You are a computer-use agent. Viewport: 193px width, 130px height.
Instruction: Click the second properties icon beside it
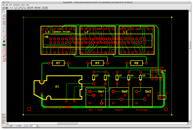32,8
